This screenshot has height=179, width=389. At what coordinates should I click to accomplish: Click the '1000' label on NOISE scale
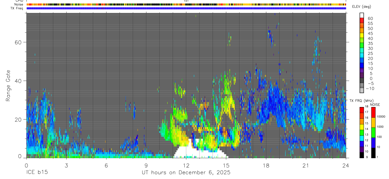380,127
